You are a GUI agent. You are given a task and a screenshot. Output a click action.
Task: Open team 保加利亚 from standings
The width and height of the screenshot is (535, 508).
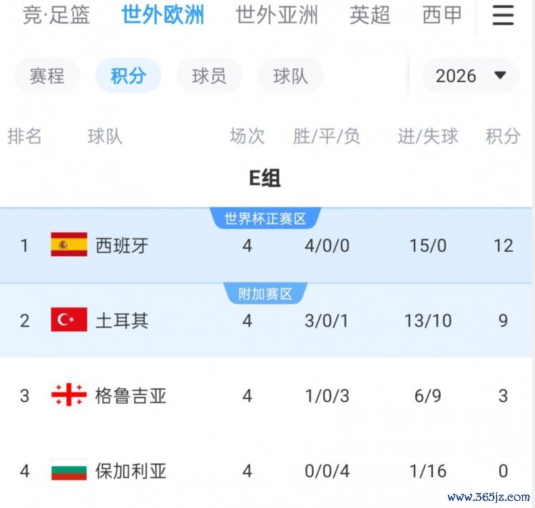[131, 471]
